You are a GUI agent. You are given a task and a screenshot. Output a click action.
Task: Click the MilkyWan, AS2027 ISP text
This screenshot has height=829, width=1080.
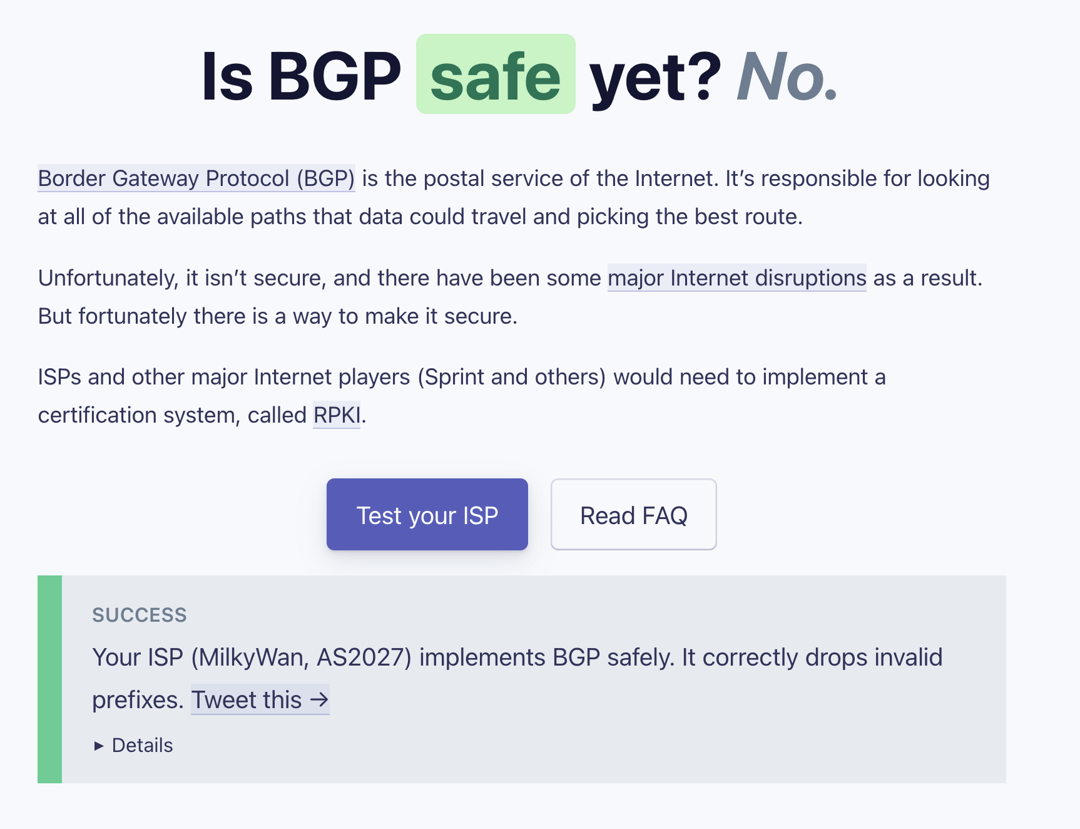(x=301, y=657)
